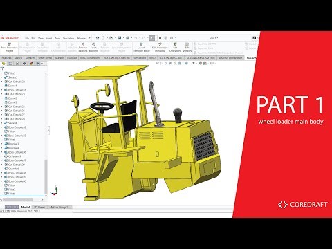Select Dome1 in the feature tree

(x=10, y=86)
